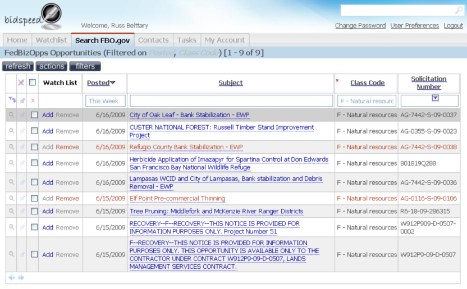
Task: Click filter funnel icon in Solicitation Number field
Action: [435, 98]
